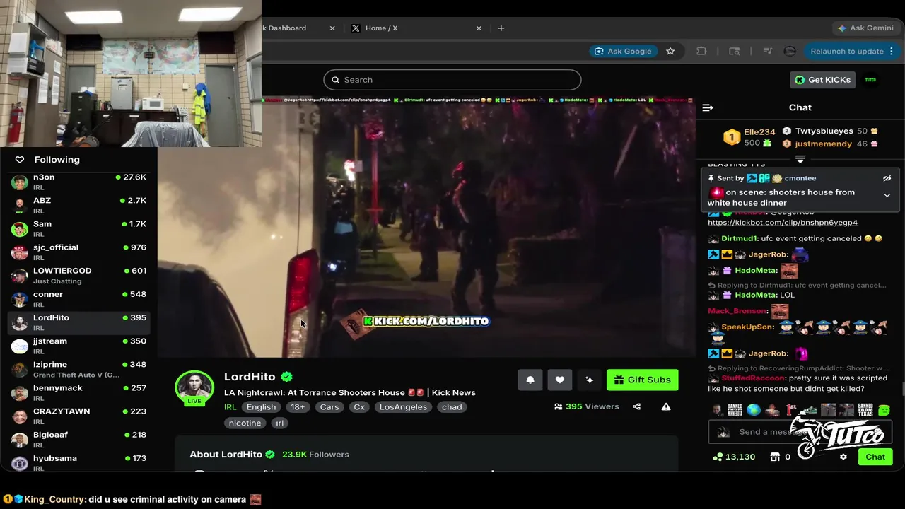Close the Dashboard tab
The height and width of the screenshot is (509, 905).
[x=332, y=28]
